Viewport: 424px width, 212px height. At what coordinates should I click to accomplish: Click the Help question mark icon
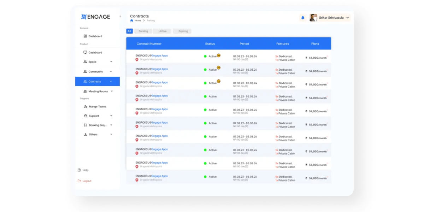(79, 170)
